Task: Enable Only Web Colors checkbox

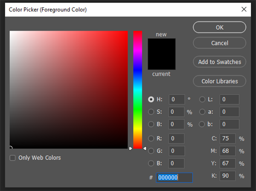Action: coord(12,158)
